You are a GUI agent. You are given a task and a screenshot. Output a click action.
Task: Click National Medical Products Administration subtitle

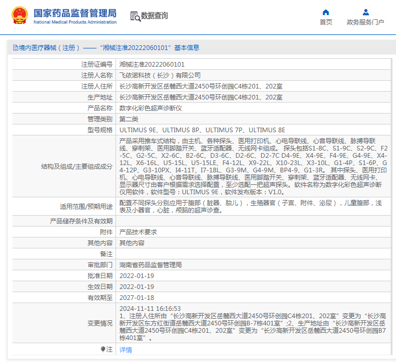75,22
